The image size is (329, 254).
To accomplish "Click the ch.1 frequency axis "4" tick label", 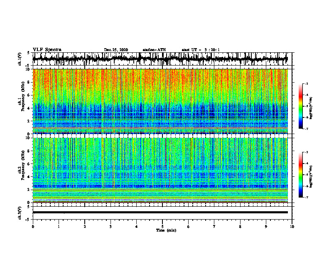I will (29, 108).
